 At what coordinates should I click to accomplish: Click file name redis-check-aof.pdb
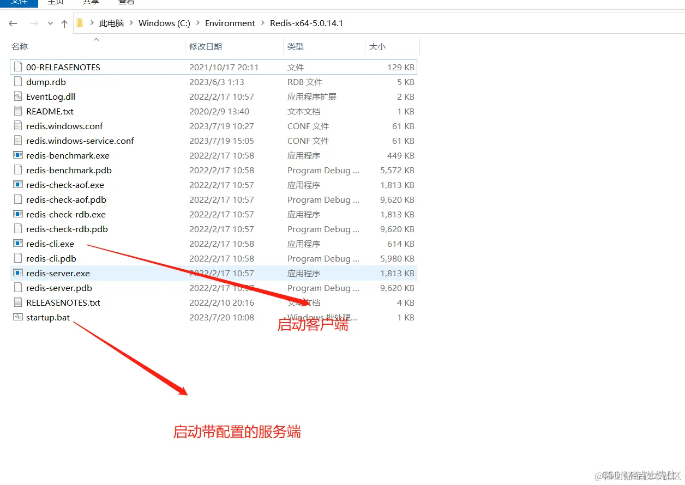(x=66, y=200)
